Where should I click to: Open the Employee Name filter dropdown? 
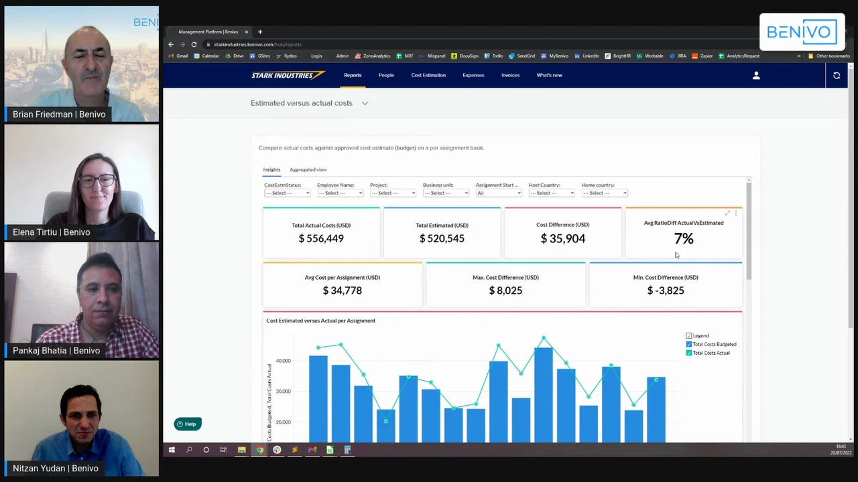(340, 193)
